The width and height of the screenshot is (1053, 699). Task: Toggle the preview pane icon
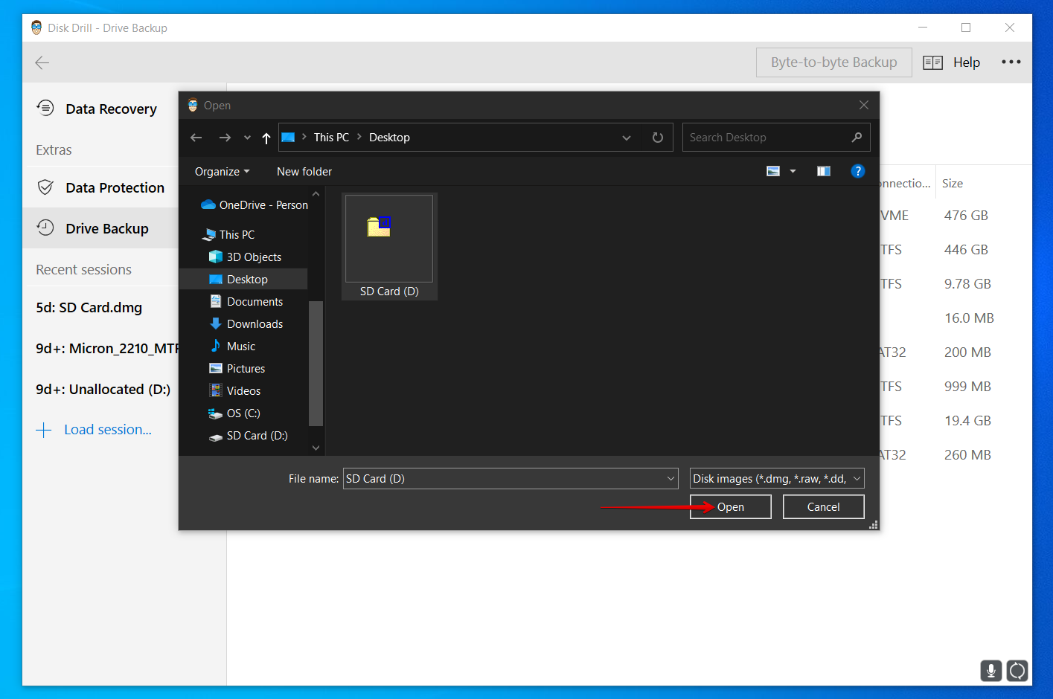[x=824, y=172]
